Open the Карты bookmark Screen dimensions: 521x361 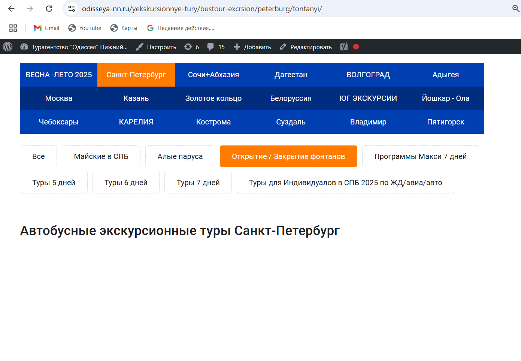124,28
